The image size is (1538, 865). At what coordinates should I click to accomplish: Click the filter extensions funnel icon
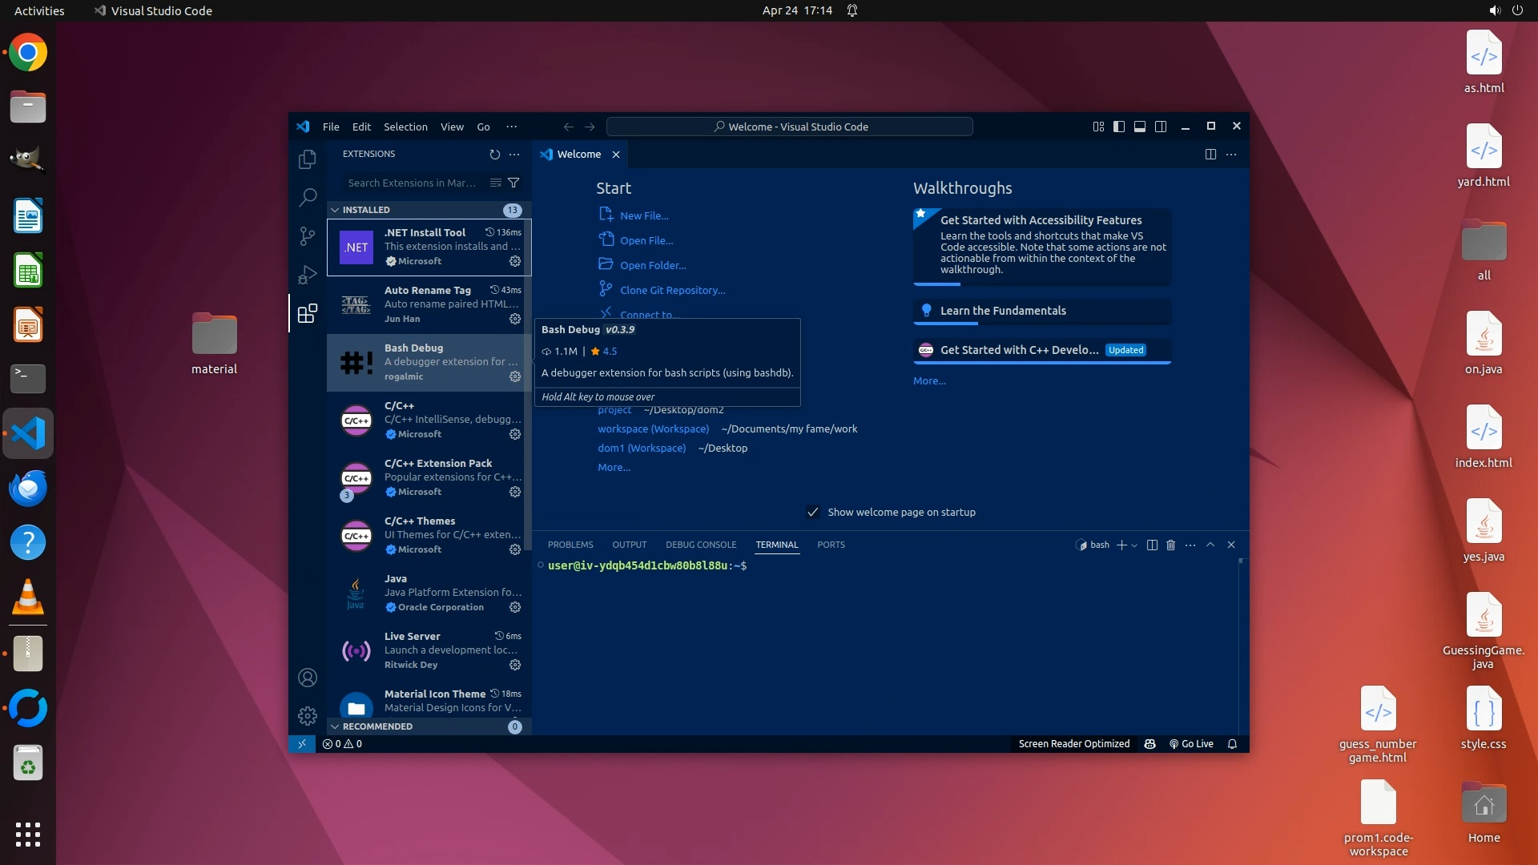click(513, 183)
